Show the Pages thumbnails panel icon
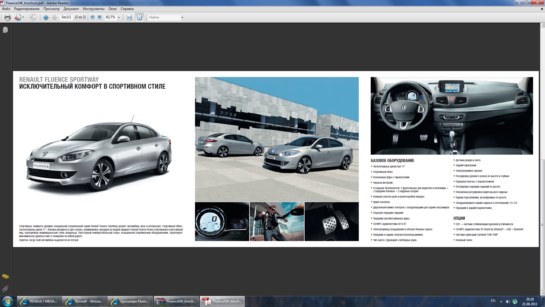545x307 pixels. [x=5, y=30]
